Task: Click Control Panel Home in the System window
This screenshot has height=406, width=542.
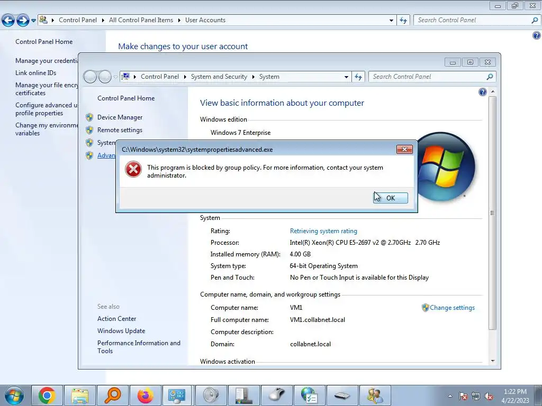Action: click(x=126, y=98)
